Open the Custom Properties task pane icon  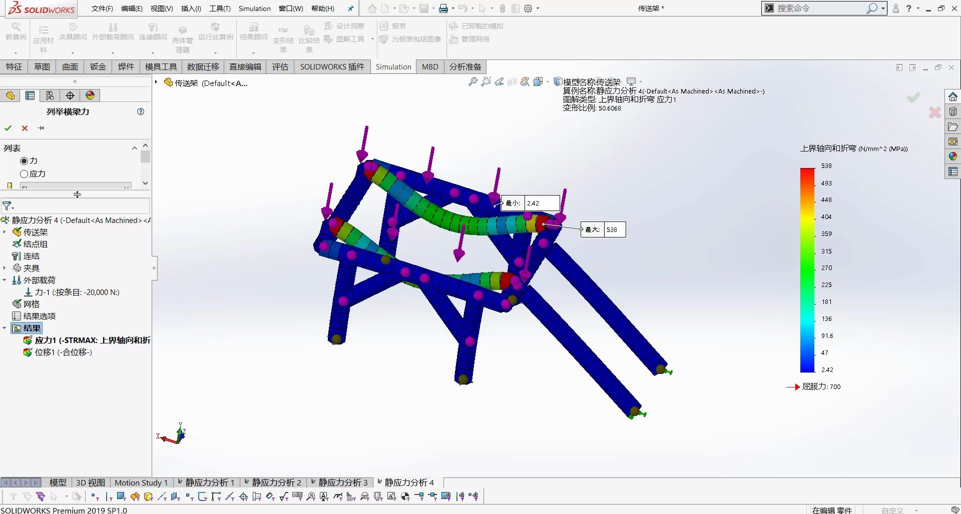953,172
